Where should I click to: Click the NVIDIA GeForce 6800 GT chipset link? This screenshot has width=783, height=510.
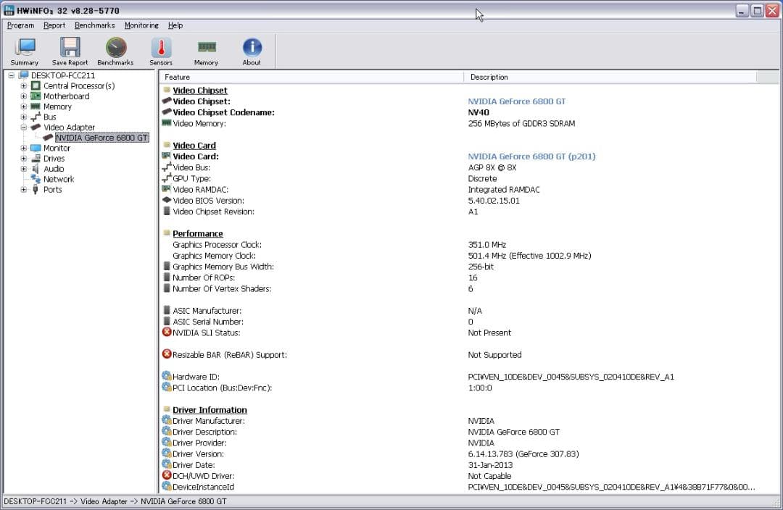pyautogui.click(x=516, y=101)
